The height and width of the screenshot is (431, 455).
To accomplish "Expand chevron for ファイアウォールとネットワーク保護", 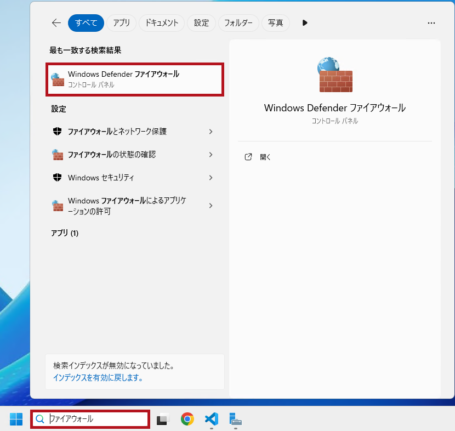I will coord(211,132).
